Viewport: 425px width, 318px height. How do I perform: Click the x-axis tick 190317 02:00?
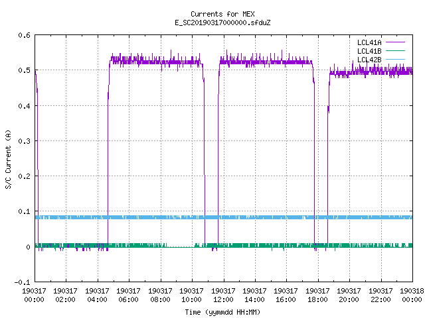tap(65, 295)
